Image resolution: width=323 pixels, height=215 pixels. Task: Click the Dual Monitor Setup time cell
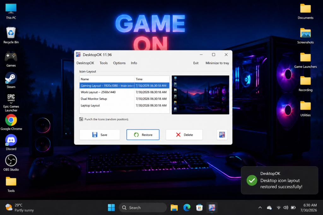(151, 99)
